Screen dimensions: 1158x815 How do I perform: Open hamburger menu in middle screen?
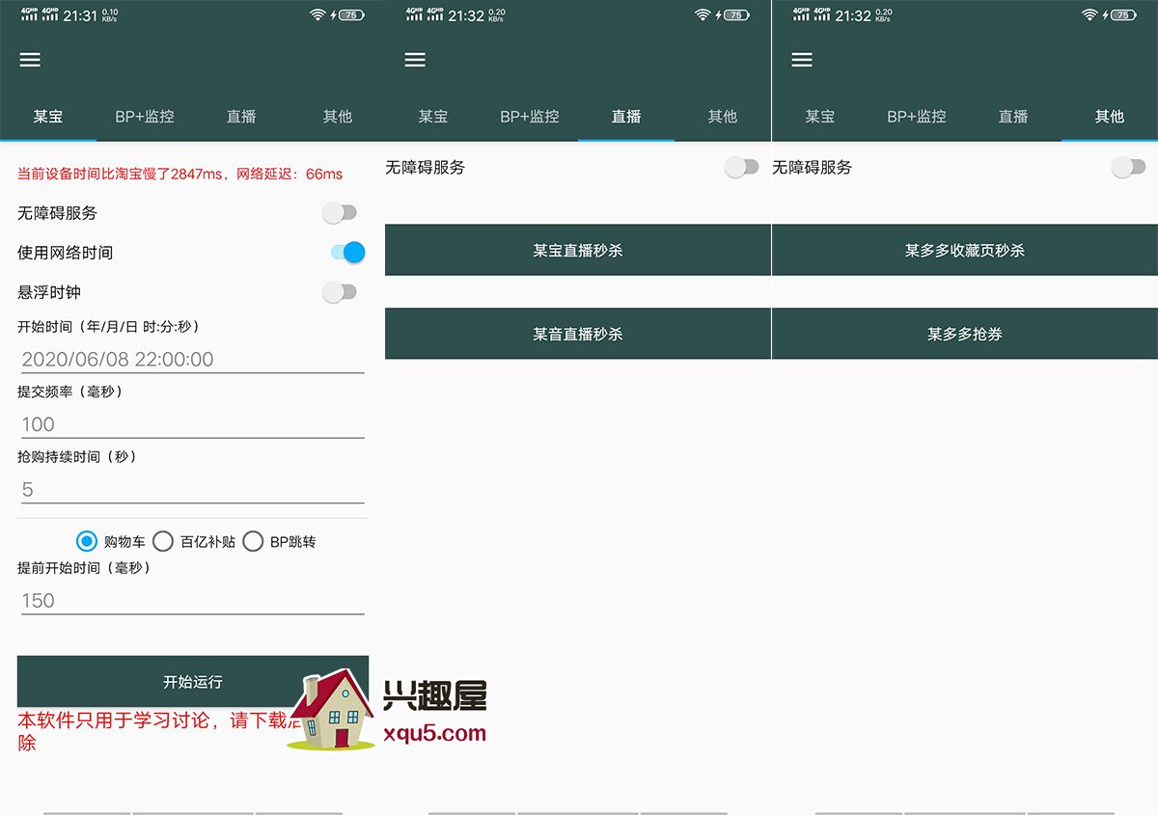pos(415,60)
